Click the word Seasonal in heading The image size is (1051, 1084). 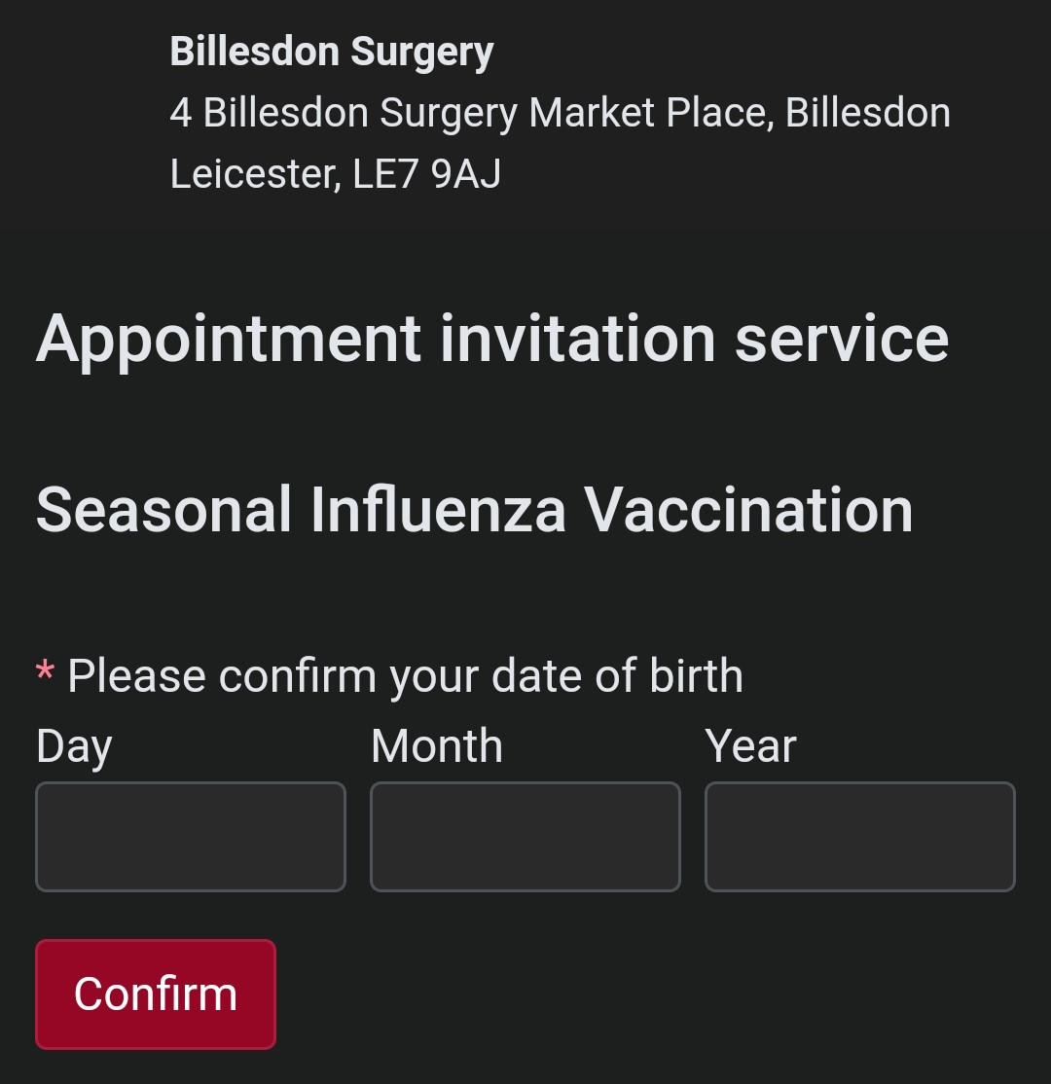[164, 510]
